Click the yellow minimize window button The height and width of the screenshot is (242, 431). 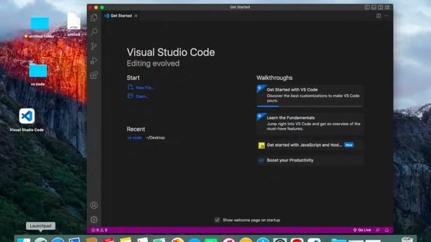(96, 7)
